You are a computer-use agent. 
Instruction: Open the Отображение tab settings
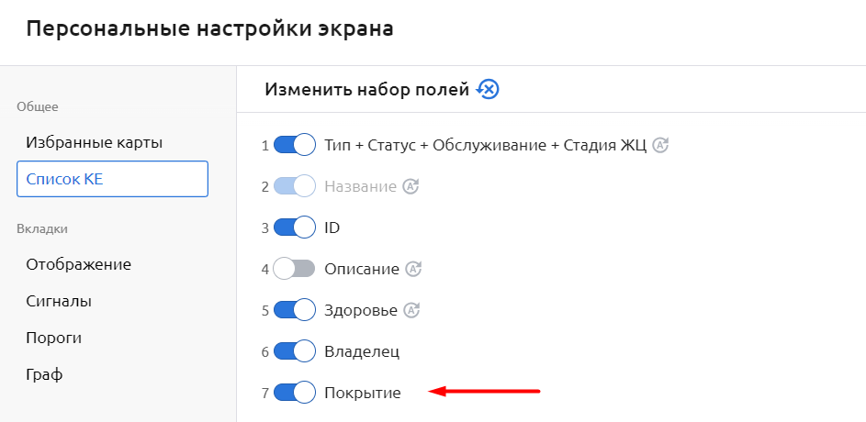[79, 264]
